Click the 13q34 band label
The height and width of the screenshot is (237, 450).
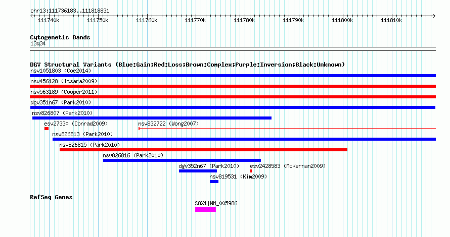pos(38,43)
